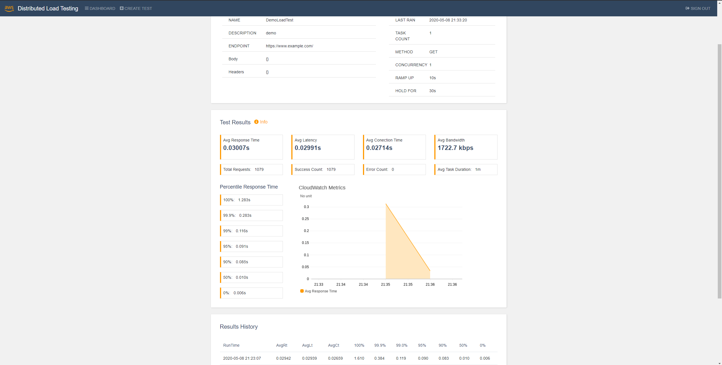Click the Dashboard hamburger icon
This screenshot has width=722, height=365.
tap(87, 8)
